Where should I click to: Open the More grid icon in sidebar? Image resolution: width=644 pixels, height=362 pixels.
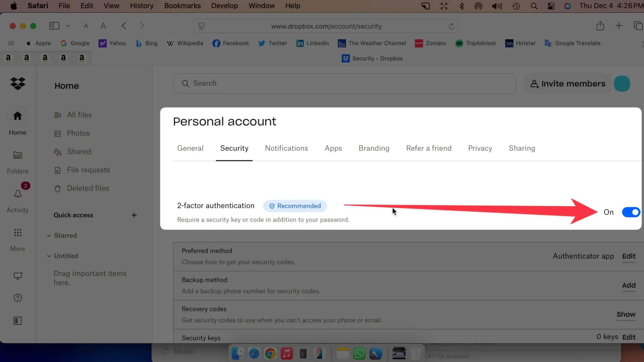click(17, 233)
